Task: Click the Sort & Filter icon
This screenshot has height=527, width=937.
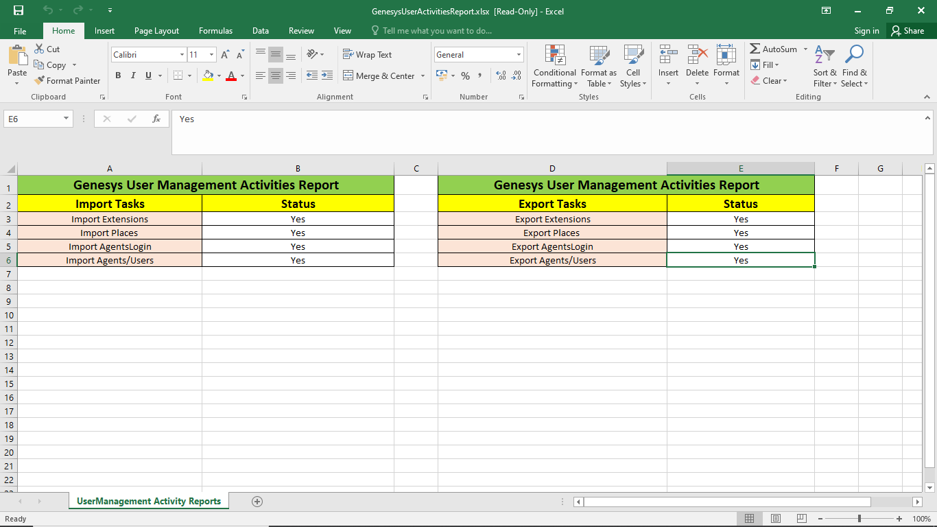Action: pos(825,56)
